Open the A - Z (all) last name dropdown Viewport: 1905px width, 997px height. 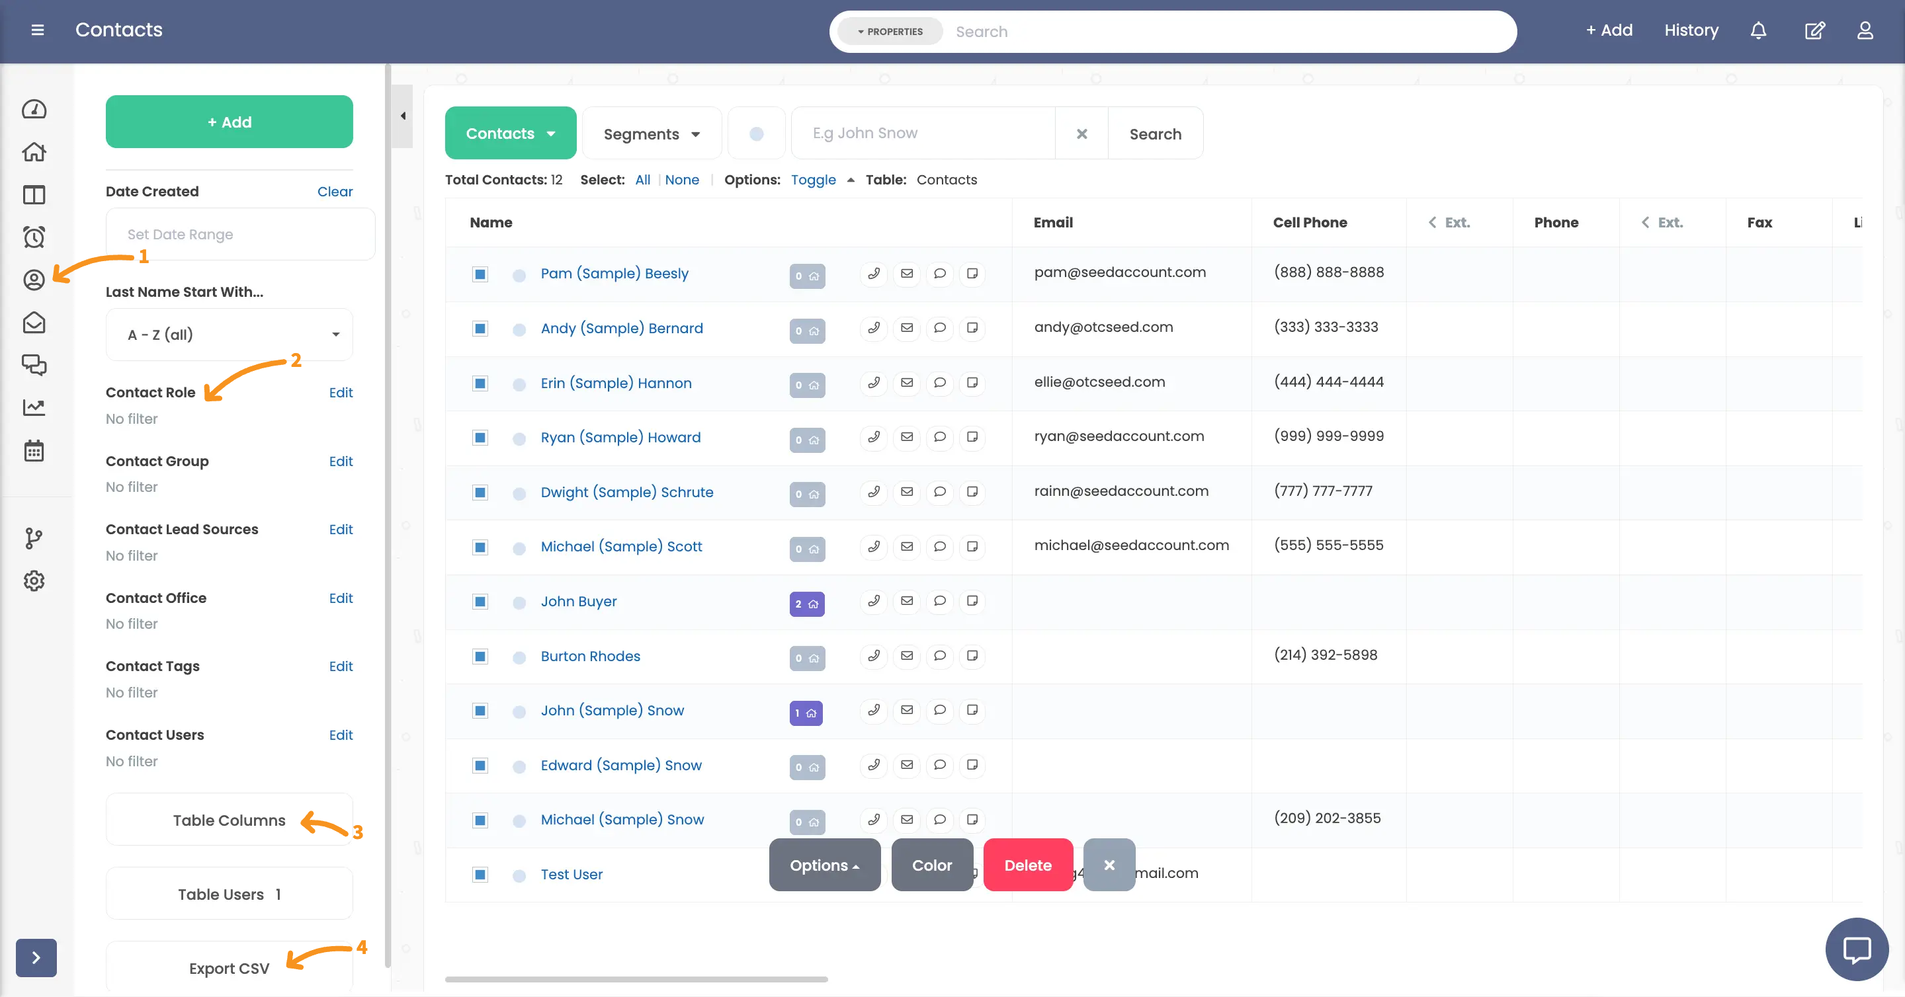coord(230,335)
